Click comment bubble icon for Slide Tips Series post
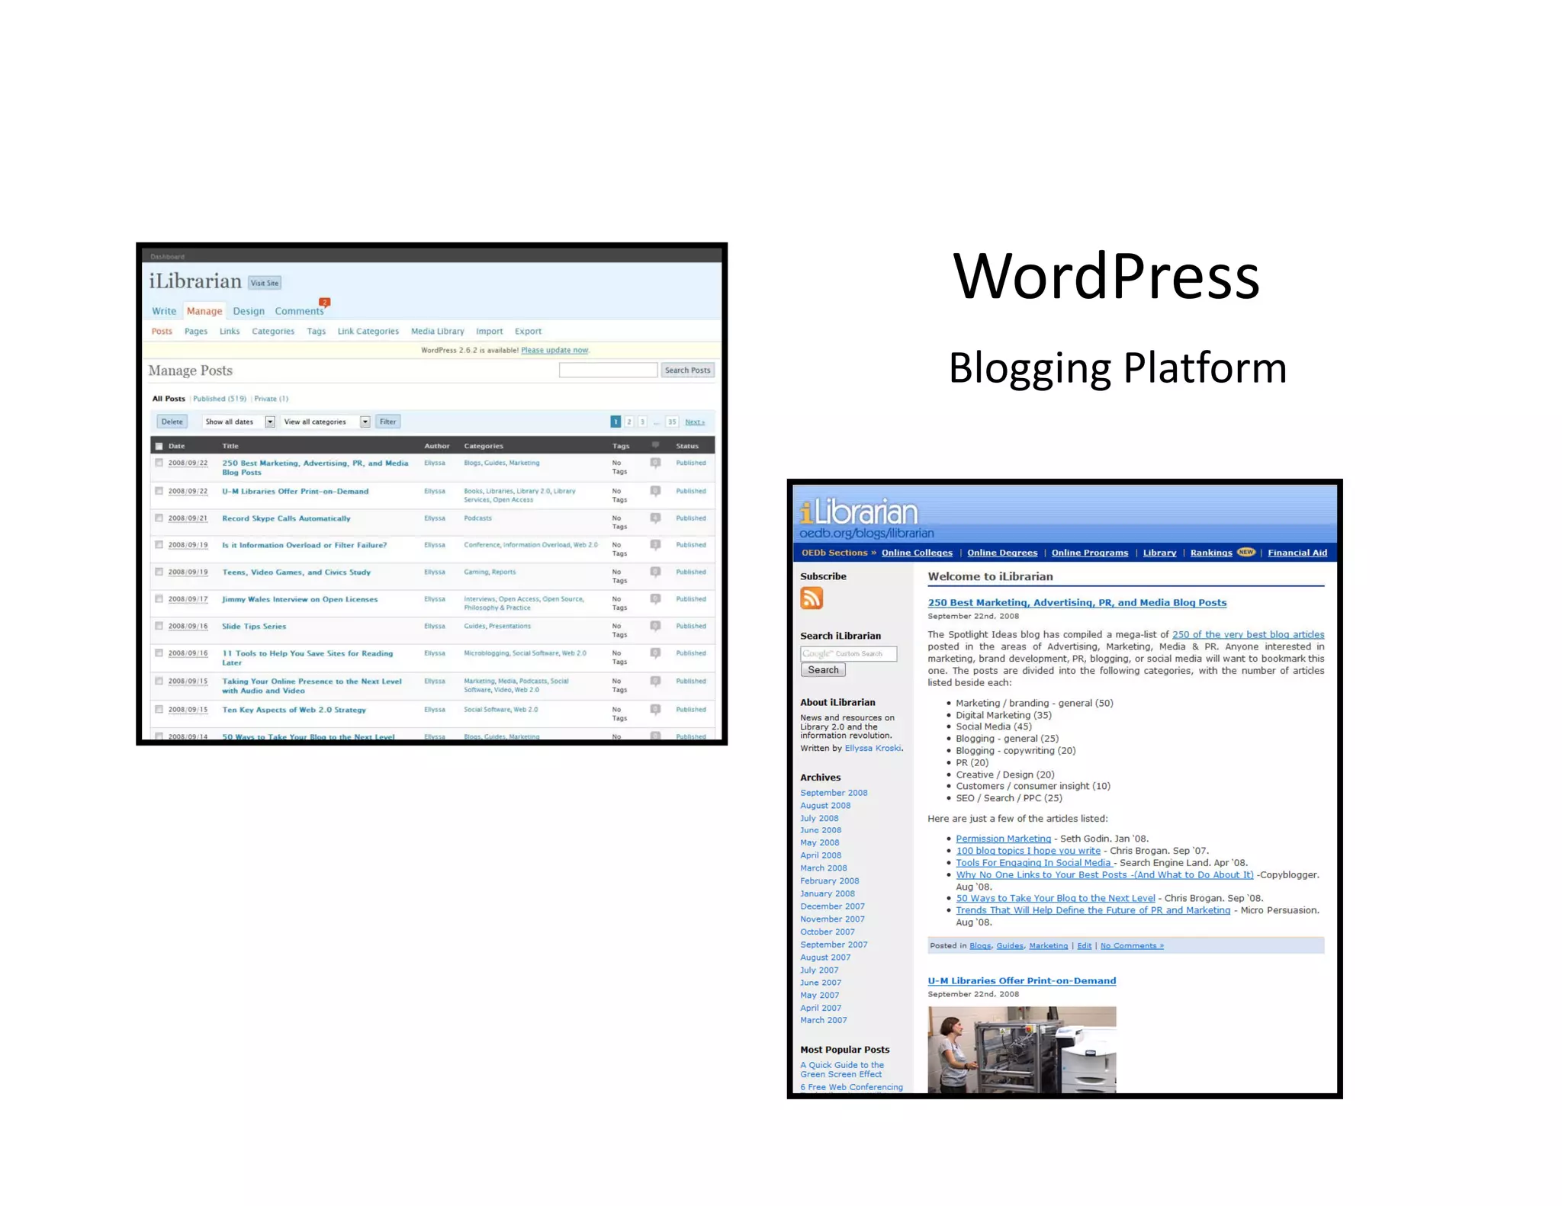Screen dimensions: 1562x1206 pyautogui.click(x=655, y=626)
